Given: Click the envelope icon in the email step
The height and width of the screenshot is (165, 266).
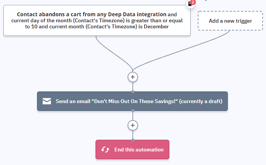Looking at the screenshot, I should [47, 101].
